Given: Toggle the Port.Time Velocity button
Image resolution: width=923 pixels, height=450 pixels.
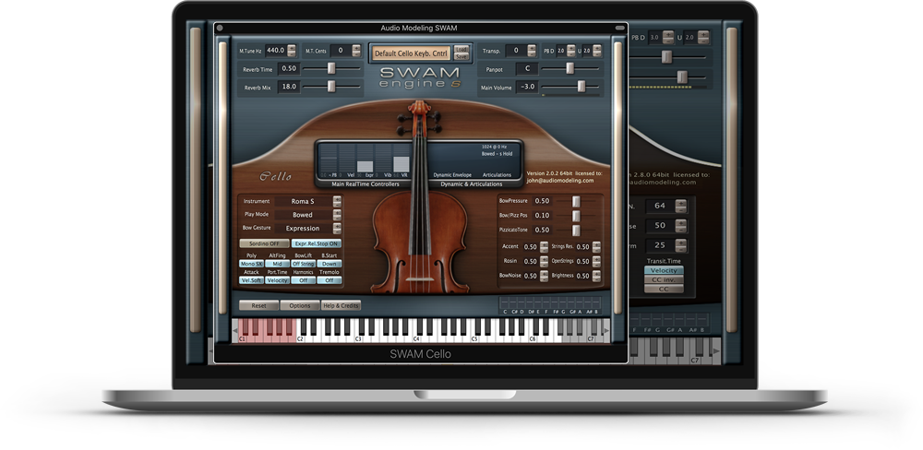Looking at the screenshot, I should click(277, 280).
